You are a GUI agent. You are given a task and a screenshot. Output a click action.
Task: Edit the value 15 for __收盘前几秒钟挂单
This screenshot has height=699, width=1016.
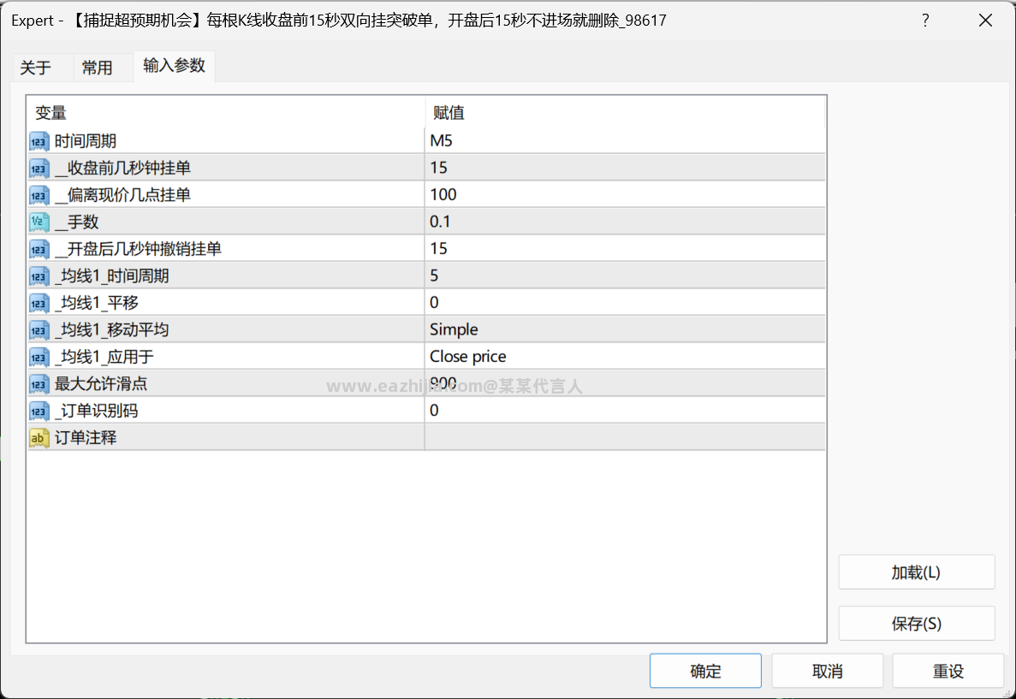[625, 168]
